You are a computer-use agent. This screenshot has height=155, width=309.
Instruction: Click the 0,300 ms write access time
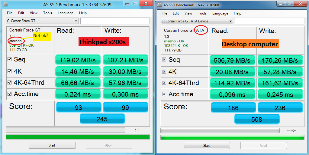(x=125, y=94)
